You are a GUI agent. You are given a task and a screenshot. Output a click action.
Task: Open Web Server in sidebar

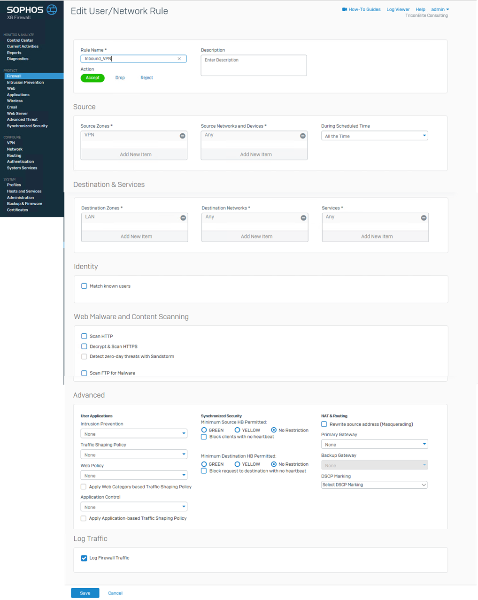(x=17, y=114)
